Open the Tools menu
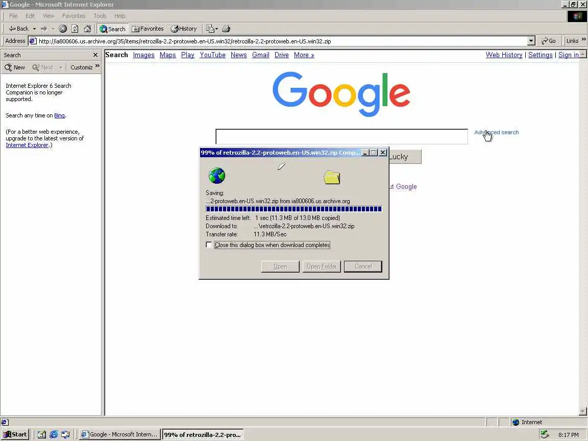588x441 pixels. pyautogui.click(x=100, y=16)
